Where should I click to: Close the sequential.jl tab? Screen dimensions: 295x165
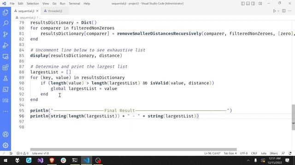pos(37,11)
